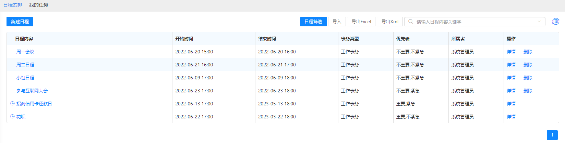
Task: View 详情 for the 周二日程 row
Action: 511,65
